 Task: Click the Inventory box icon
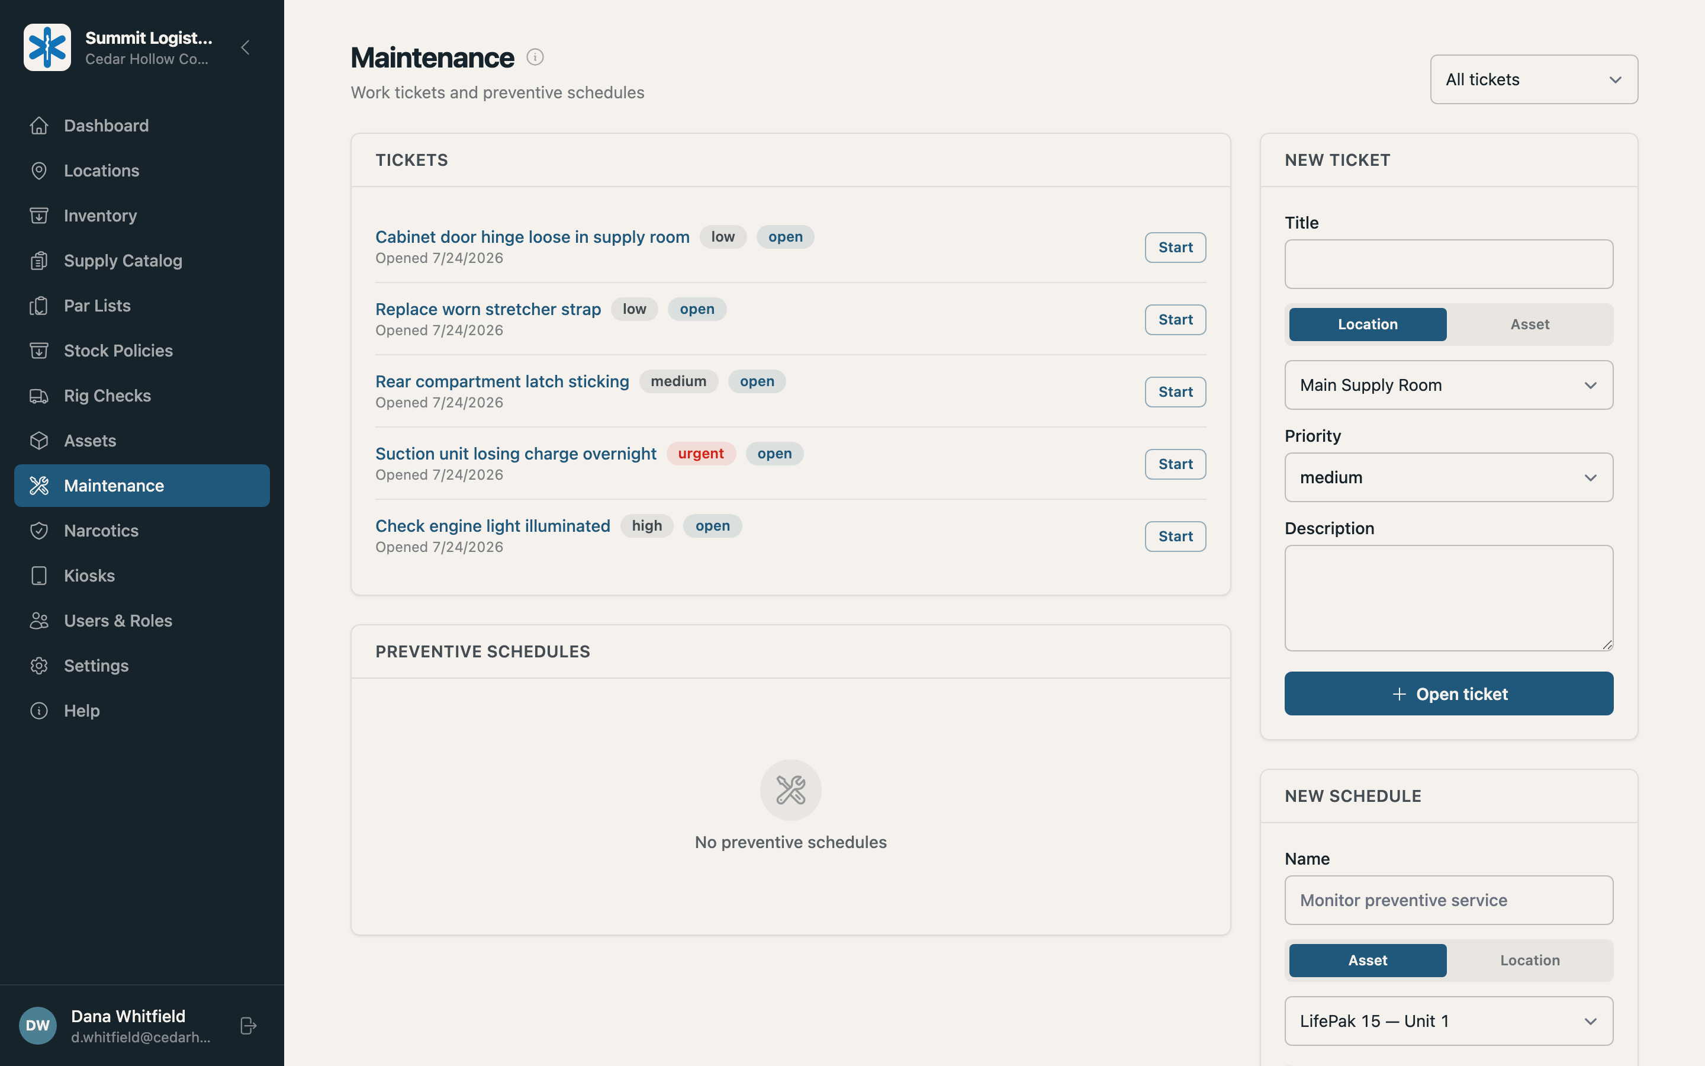[40, 216]
